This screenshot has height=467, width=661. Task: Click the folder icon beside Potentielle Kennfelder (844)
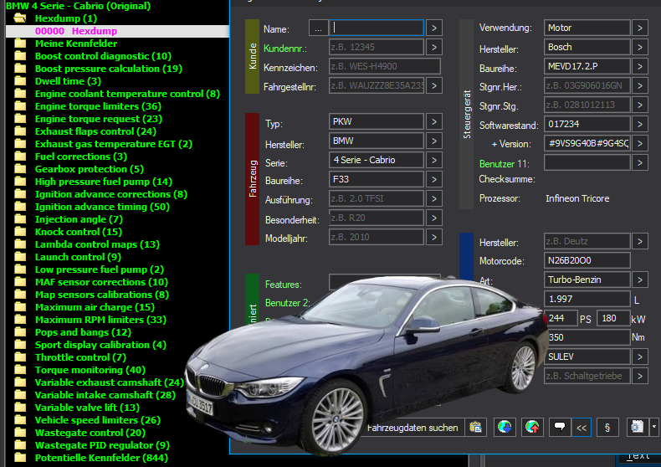coord(20,458)
